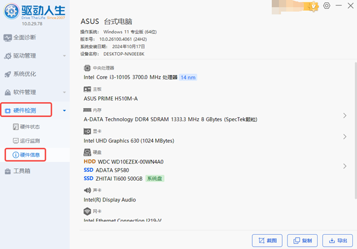The height and width of the screenshot is (249, 357).
Task: Click the 导出 export button
Action: coord(337,240)
